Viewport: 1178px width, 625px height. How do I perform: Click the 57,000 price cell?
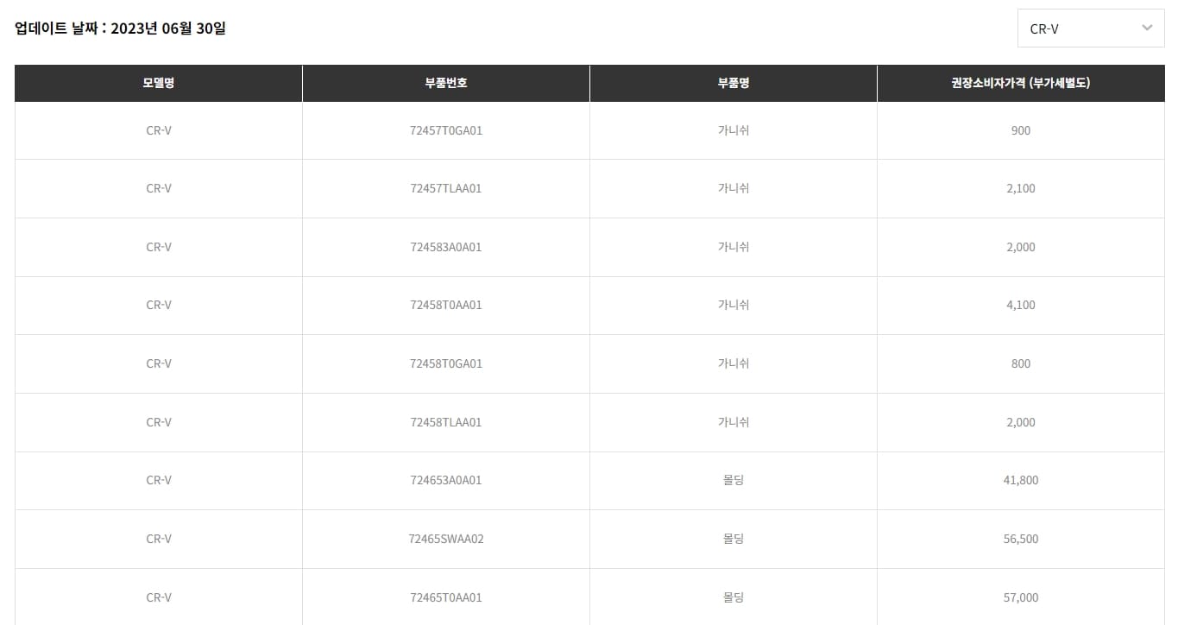coord(1021,597)
